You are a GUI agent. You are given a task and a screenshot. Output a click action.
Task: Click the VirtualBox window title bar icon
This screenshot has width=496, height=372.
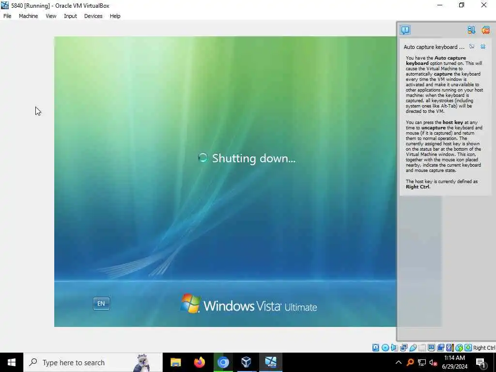[x=5, y=5]
